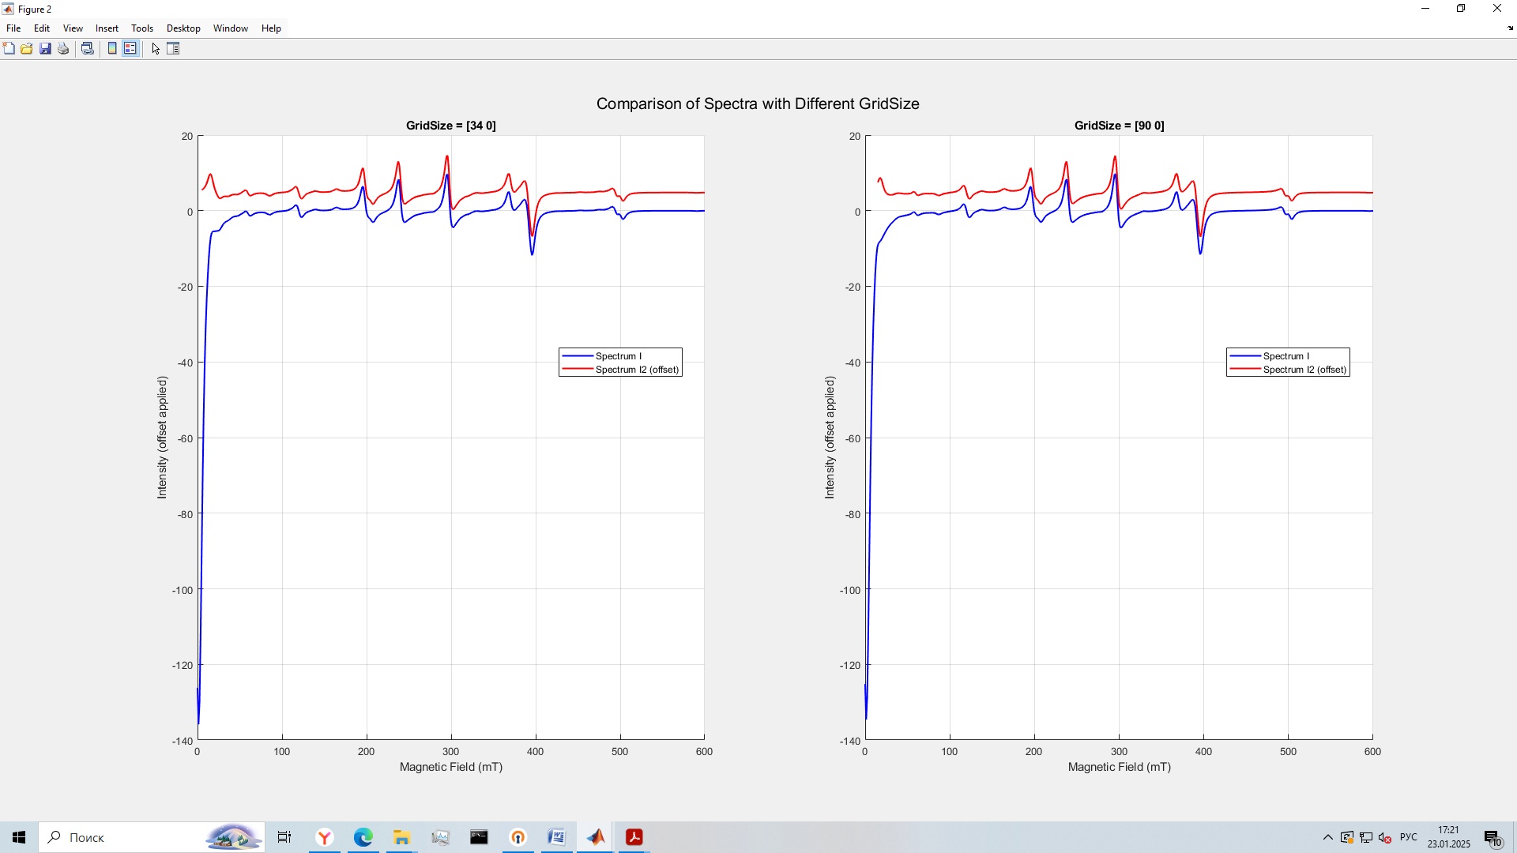Activate the Edit Plot arrow tool
The image size is (1517, 853).
tap(156, 49)
